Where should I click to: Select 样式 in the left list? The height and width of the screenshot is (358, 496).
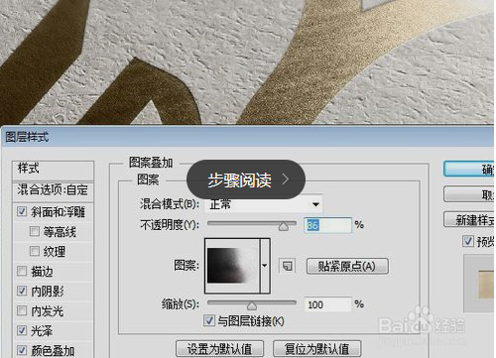tap(29, 168)
